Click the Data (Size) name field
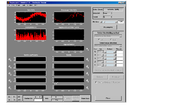This screenshot has width=172, height=107. click(113, 9)
